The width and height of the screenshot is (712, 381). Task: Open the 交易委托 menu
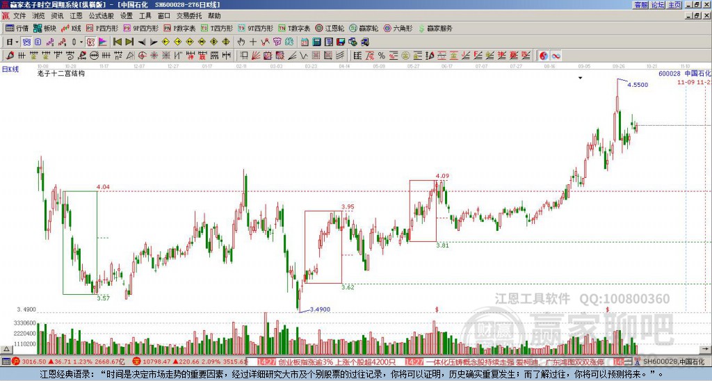coord(189,16)
